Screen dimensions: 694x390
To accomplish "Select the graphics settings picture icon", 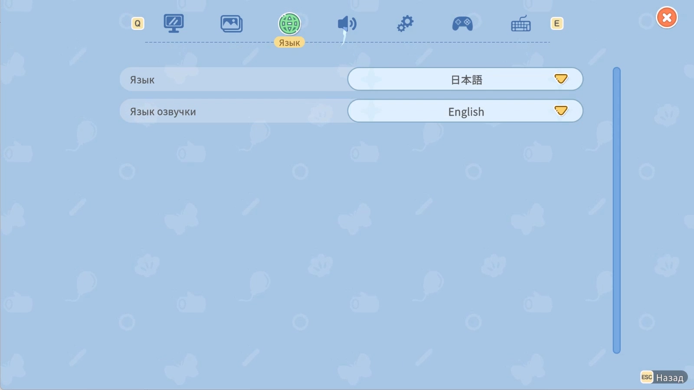I will coord(231,24).
